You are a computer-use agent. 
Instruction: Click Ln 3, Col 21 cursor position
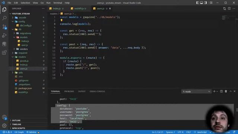click(158, 132)
